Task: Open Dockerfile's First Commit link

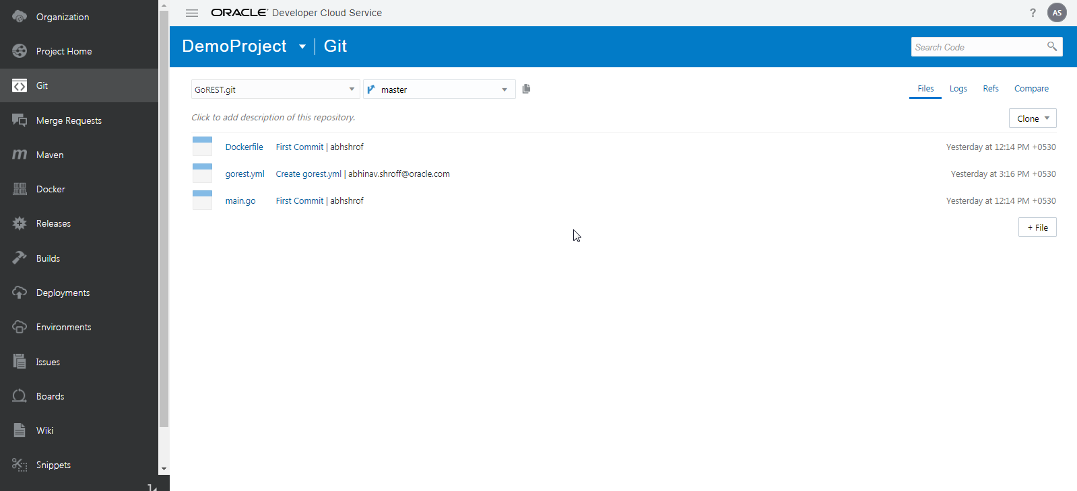Action: (300, 147)
